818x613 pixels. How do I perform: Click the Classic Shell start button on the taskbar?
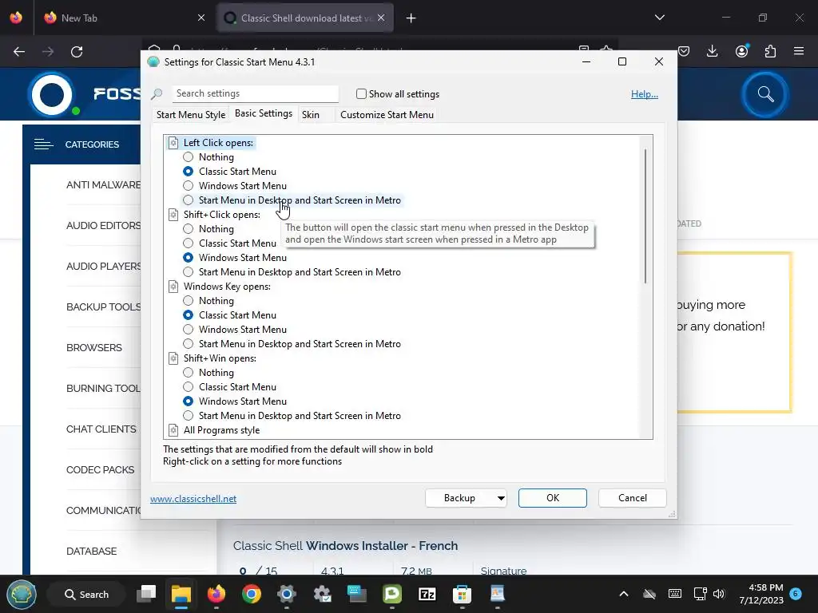[22, 594]
